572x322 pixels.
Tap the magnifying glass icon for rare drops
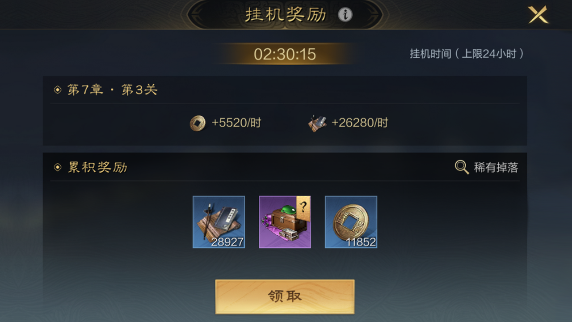click(x=462, y=167)
